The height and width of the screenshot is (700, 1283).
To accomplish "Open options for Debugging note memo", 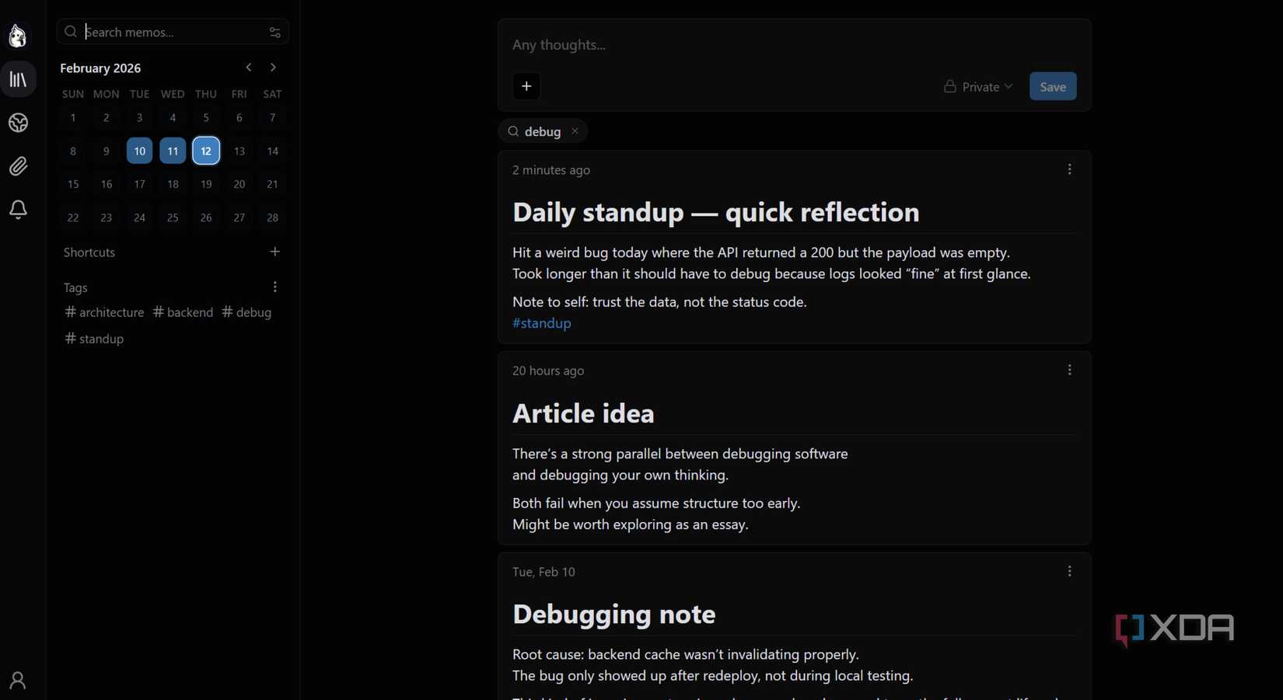I will click(1069, 572).
